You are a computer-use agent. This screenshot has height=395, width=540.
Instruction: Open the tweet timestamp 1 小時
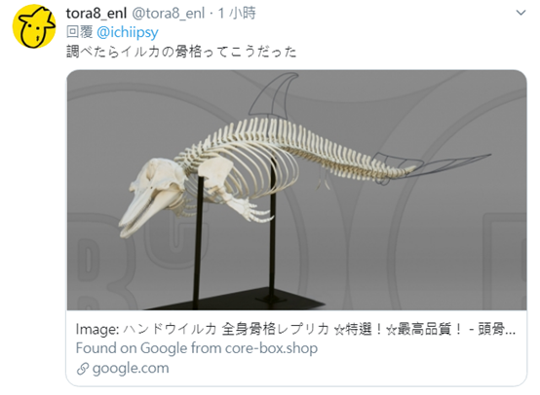tap(237, 14)
